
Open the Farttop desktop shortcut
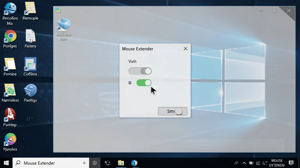click(10, 117)
